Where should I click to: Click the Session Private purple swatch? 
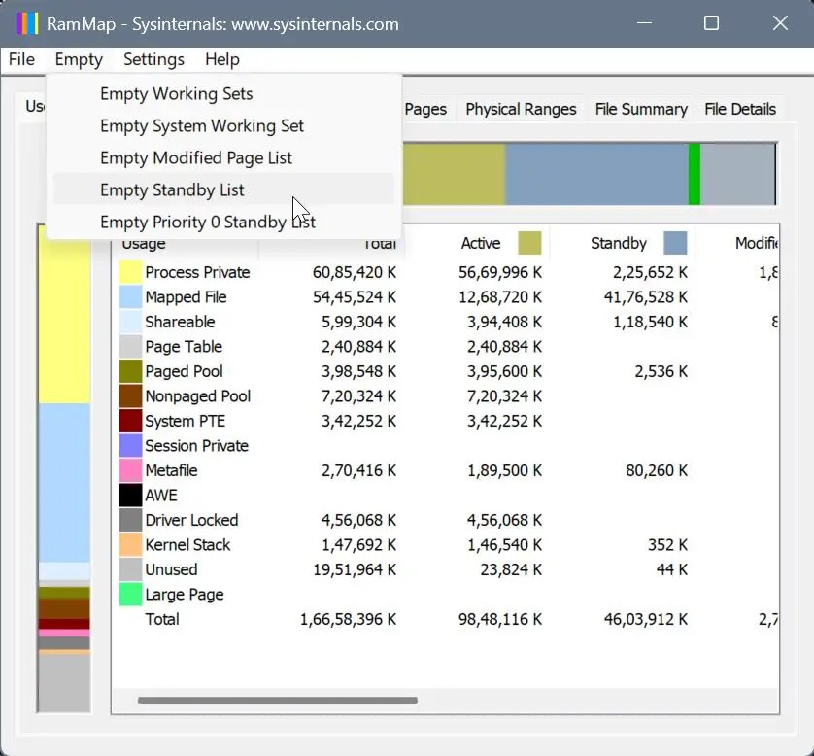point(130,445)
